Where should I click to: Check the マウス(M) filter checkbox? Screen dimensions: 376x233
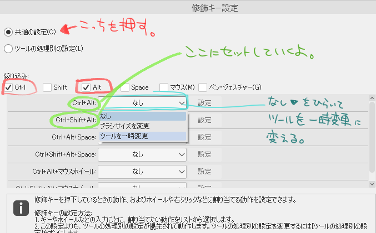click(163, 87)
